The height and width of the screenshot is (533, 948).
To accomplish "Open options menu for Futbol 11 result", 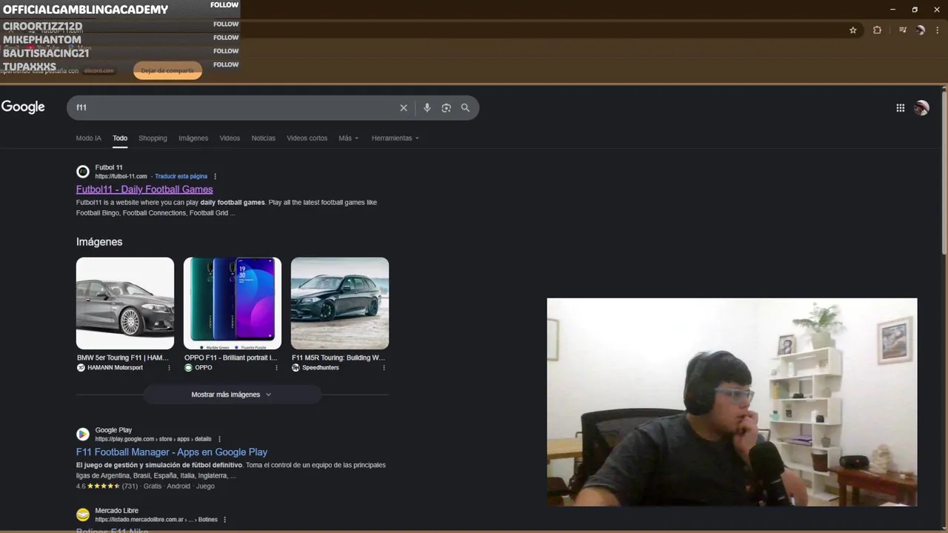I will point(216,177).
